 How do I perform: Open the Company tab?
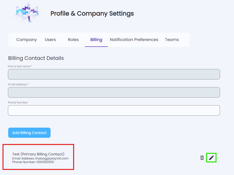click(x=27, y=39)
